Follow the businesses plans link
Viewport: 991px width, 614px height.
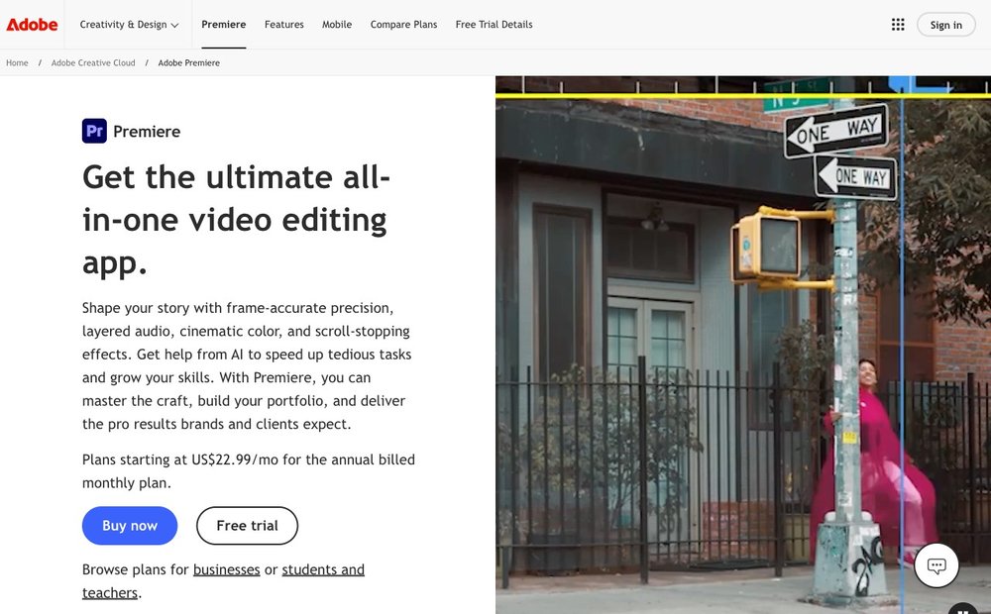point(226,569)
